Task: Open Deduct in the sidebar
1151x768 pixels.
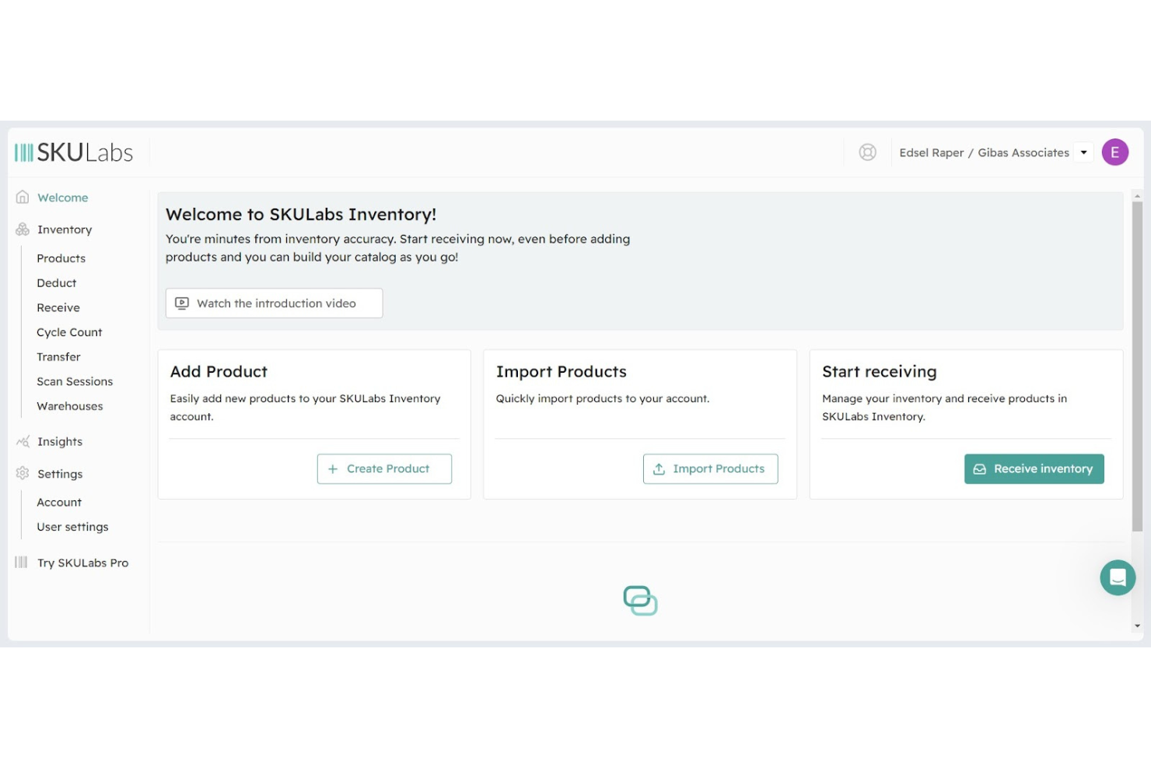Action: [57, 283]
